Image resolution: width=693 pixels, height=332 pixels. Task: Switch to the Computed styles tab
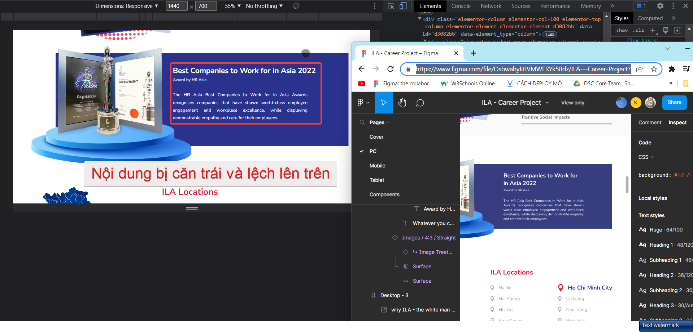click(650, 18)
